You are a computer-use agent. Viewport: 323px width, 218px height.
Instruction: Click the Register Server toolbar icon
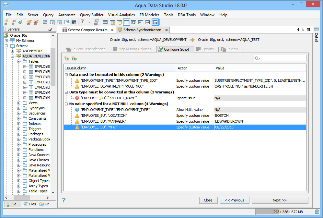coord(6,22)
